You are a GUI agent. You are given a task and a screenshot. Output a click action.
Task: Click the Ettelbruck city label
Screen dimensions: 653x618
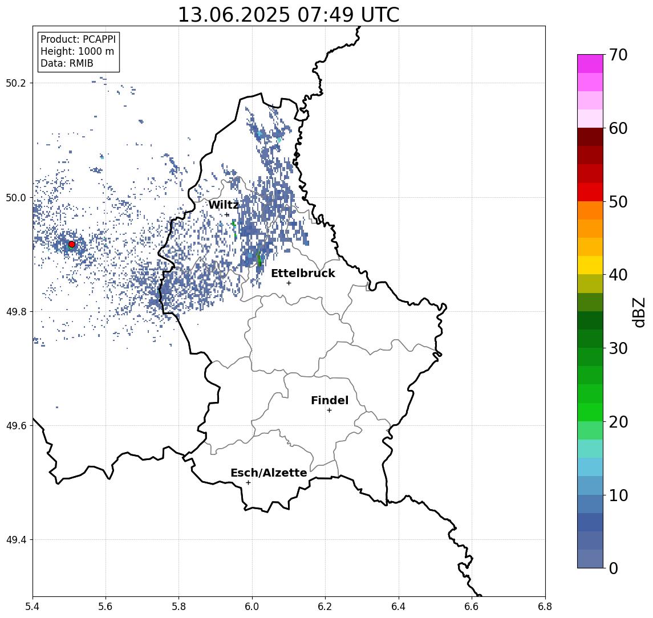[303, 273]
